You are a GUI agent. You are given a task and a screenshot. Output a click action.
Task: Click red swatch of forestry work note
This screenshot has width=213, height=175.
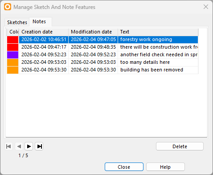13,40
